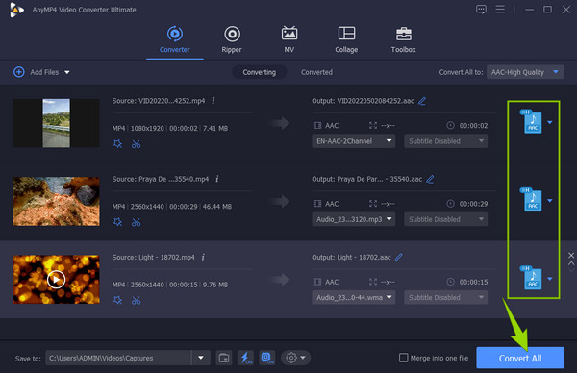Click AAC format icon for VID20220502084252.aac
Screen dimensions: 577x373
click(x=532, y=122)
